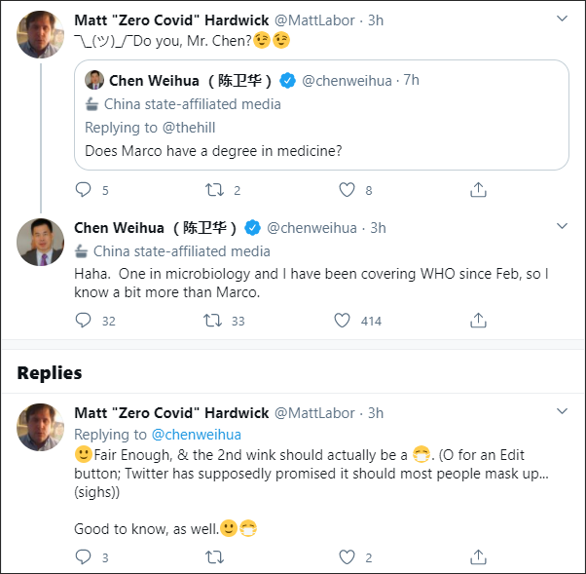586x574 pixels.
Task: Click Chen Weihua's verified badge in main tweet
Action: (252, 228)
